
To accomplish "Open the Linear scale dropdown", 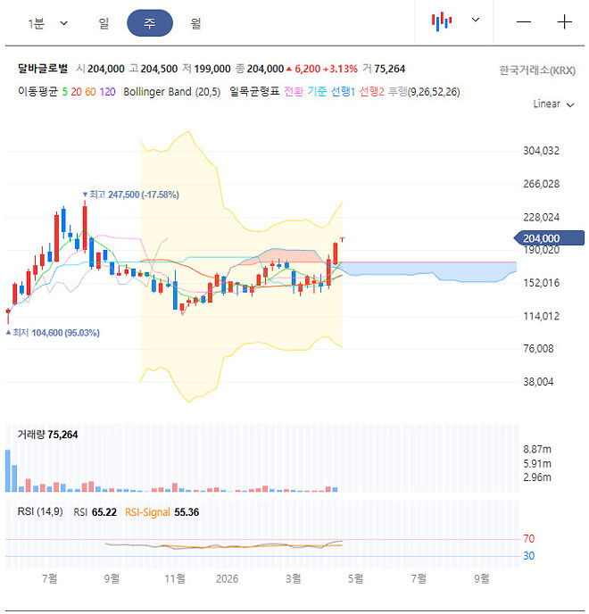I will point(553,104).
